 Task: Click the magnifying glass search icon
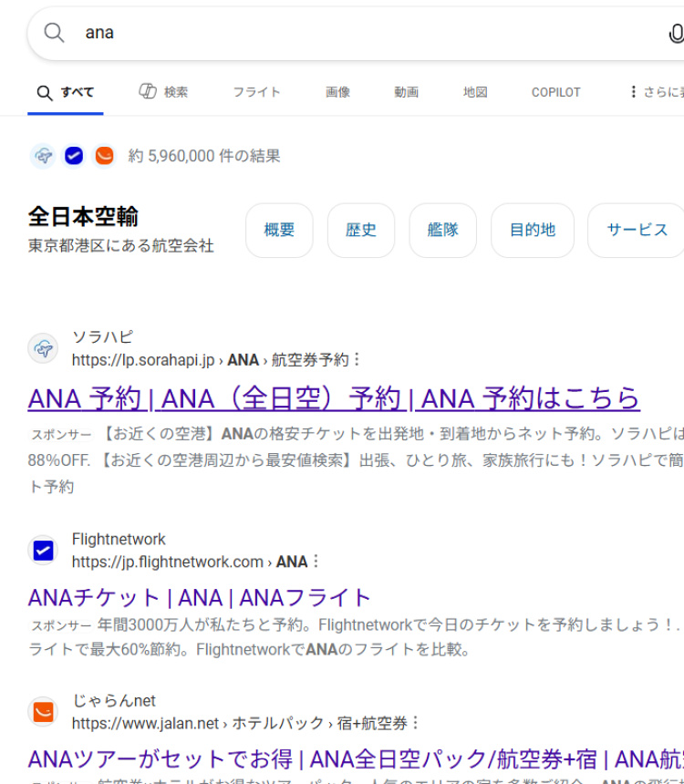(54, 33)
